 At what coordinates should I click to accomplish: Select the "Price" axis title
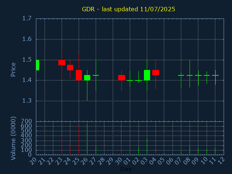pyautogui.click(x=13, y=70)
